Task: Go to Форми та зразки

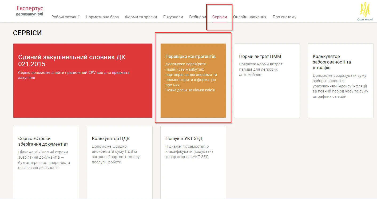Action: [x=141, y=17]
